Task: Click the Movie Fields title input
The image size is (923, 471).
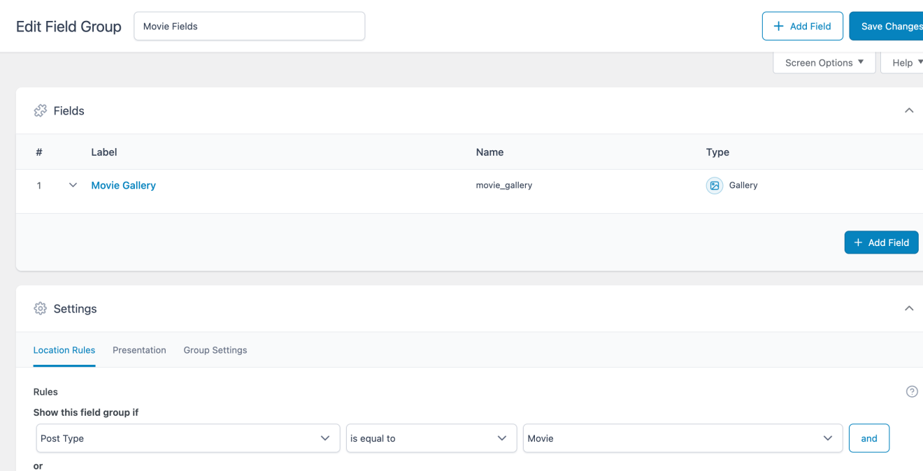Action: [x=249, y=27]
